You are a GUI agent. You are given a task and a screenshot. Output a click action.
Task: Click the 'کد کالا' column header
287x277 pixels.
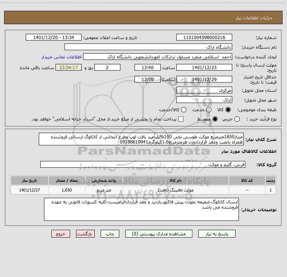[247, 180]
